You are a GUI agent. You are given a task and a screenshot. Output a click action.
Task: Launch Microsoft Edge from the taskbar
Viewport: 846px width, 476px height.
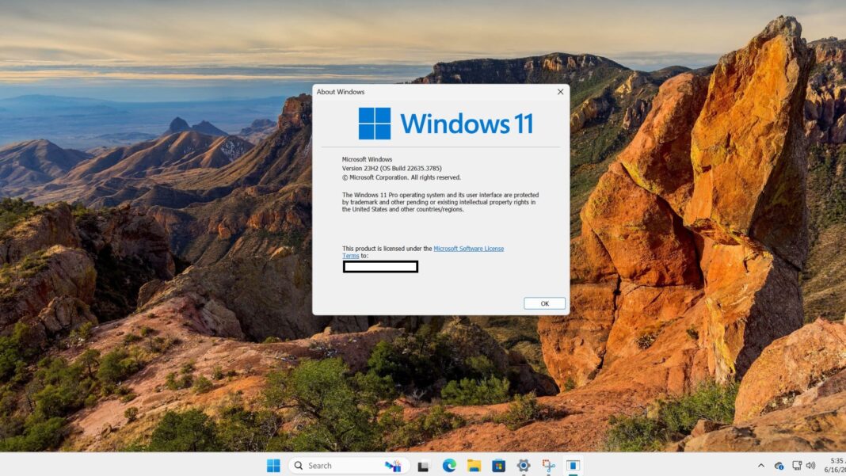coord(448,465)
